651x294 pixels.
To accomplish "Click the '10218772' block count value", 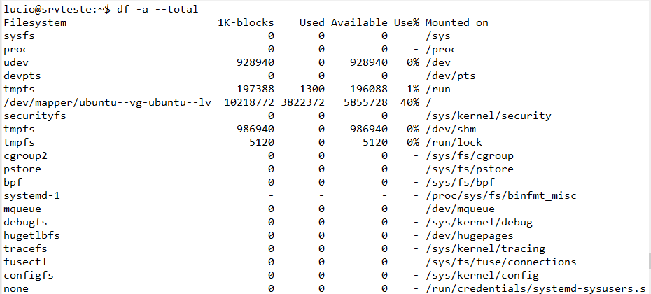I will pyautogui.click(x=248, y=102).
